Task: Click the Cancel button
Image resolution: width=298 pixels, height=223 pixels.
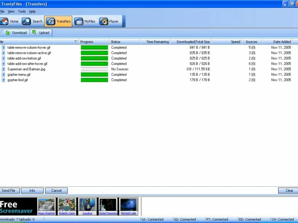Action: 57,191
